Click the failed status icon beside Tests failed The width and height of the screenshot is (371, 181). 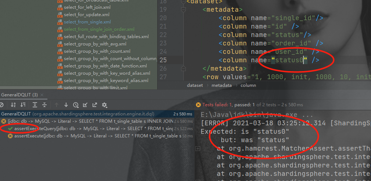(x=198, y=105)
